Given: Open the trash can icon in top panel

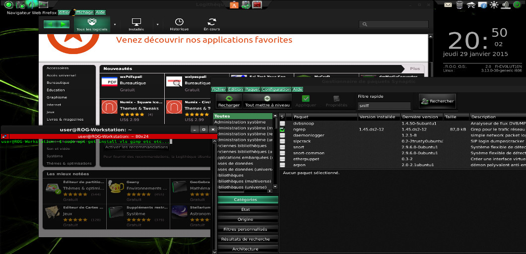Looking at the screenshot, I should click(459, 4).
